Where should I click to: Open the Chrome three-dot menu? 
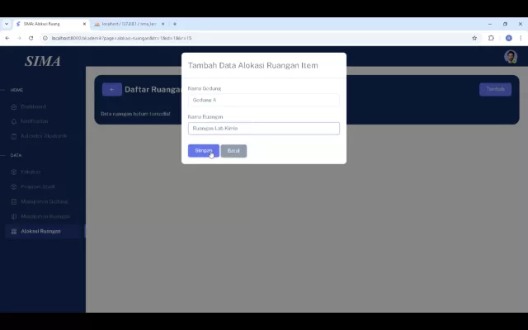tap(521, 38)
